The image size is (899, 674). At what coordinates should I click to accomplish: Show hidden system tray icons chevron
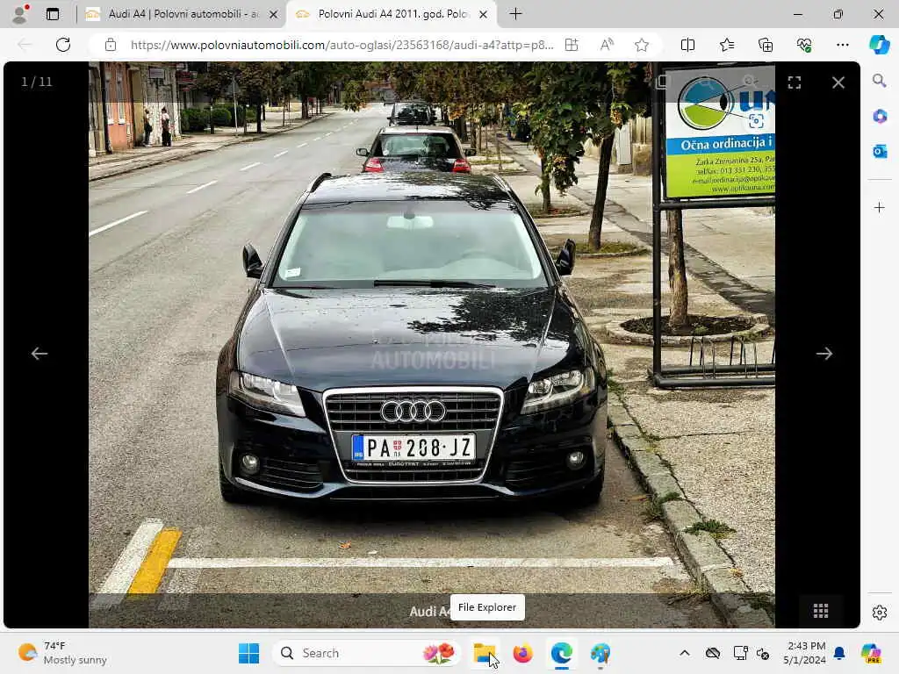pyautogui.click(x=685, y=653)
